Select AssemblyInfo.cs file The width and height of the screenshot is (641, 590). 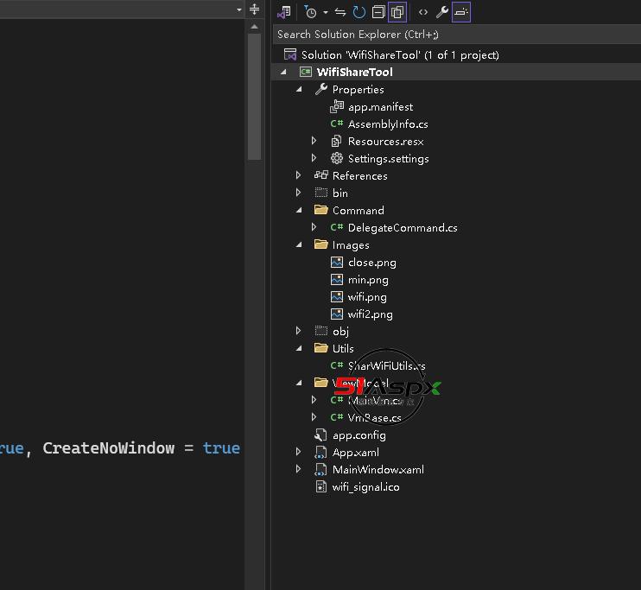(x=388, y=124)
